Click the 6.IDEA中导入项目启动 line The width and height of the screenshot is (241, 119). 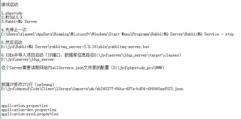tap(91, 55)
